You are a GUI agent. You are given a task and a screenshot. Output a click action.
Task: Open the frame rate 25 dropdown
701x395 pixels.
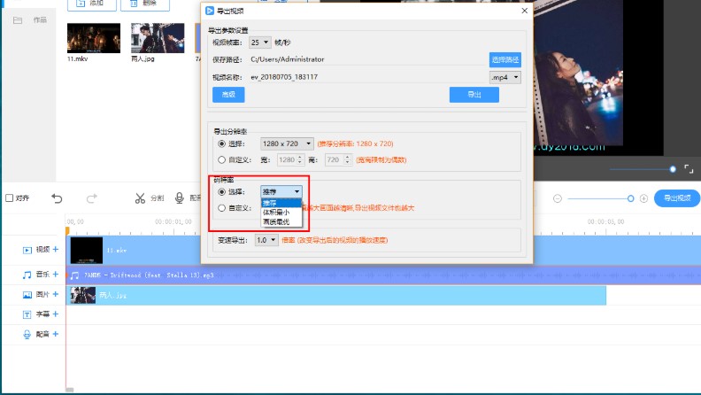click(x=260, y=42)
